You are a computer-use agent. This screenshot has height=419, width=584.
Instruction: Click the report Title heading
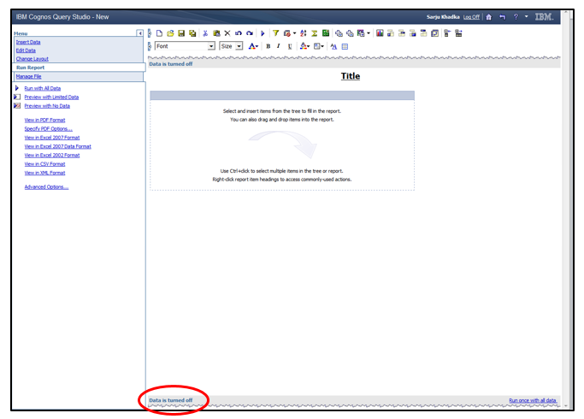click(351, 76)
